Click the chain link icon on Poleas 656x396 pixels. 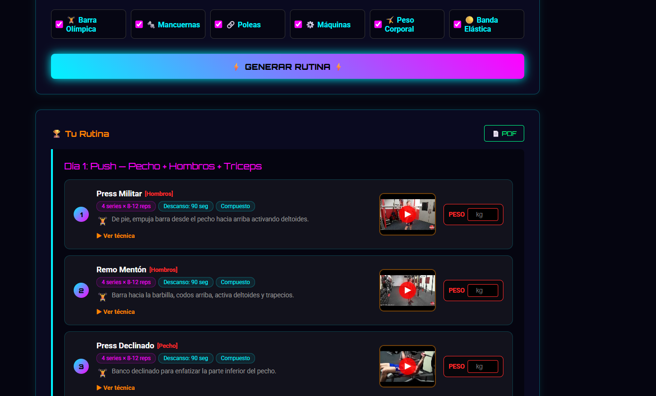tap(230, 25)
